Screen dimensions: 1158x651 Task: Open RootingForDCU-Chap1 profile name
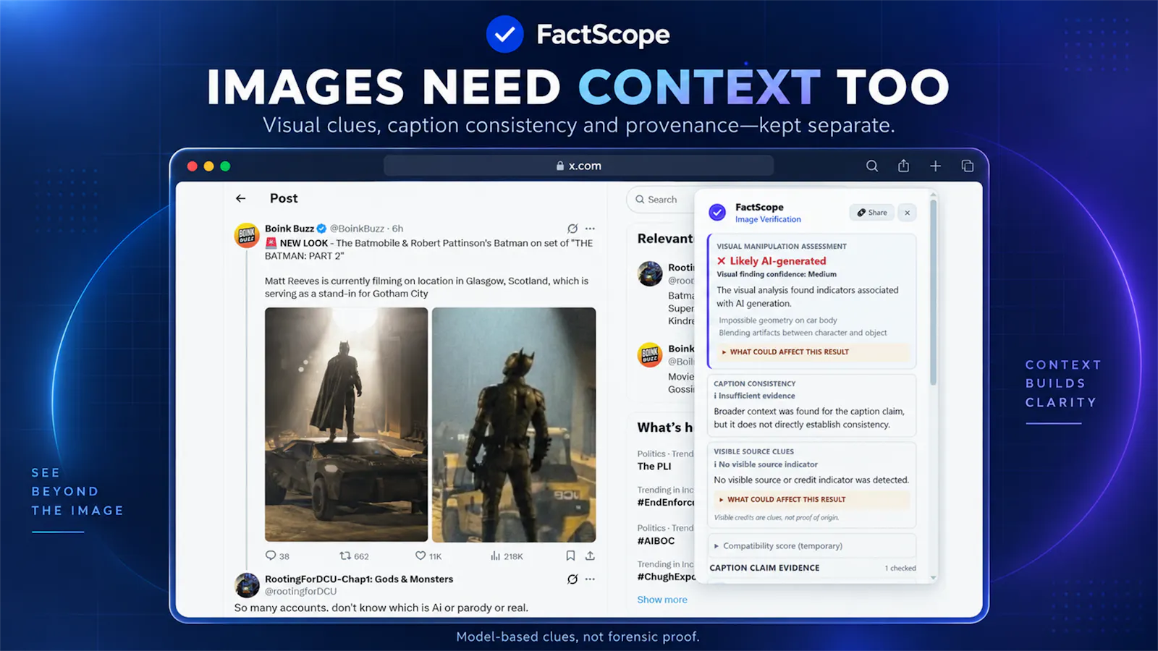coord(359,579)
